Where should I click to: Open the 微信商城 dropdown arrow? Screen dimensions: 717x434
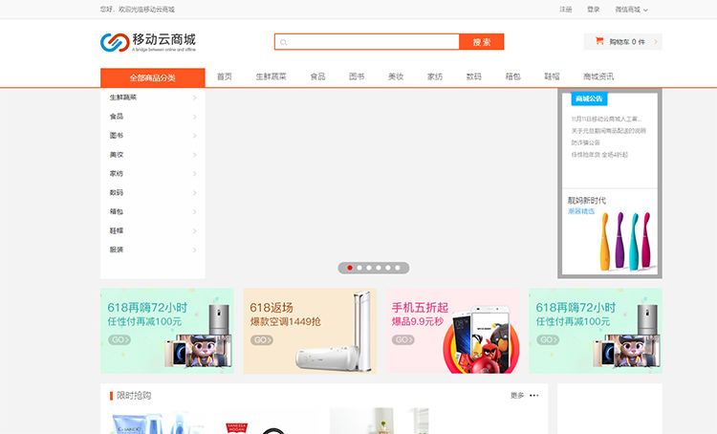tap(645, 11)
